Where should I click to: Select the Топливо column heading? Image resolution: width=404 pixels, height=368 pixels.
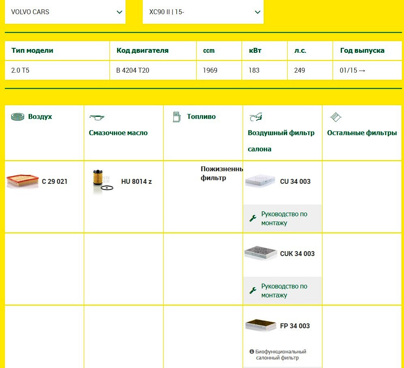(x=201, y=116)
